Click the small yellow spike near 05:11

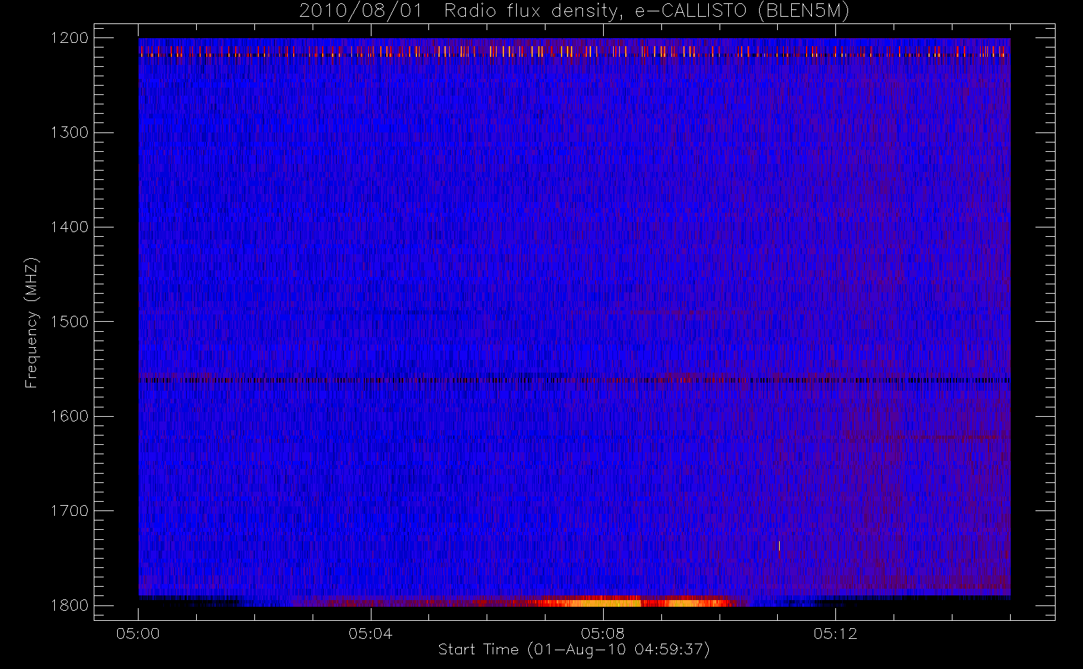coord(779,546)
